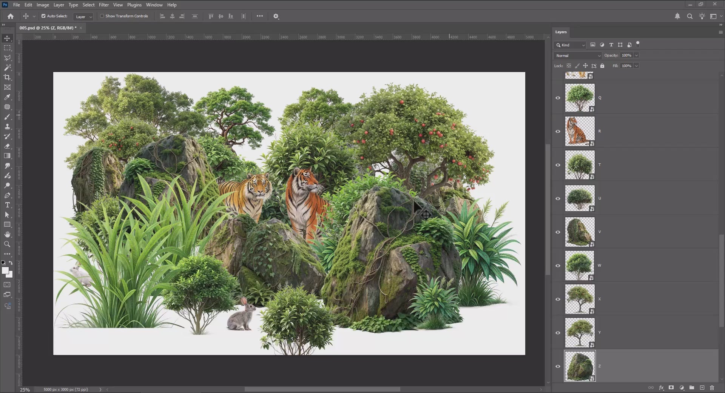Select the Crop tool
The image size is (725, 393).
(x=7, y=77)
